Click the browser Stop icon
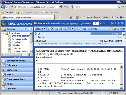 coord(69,7)
